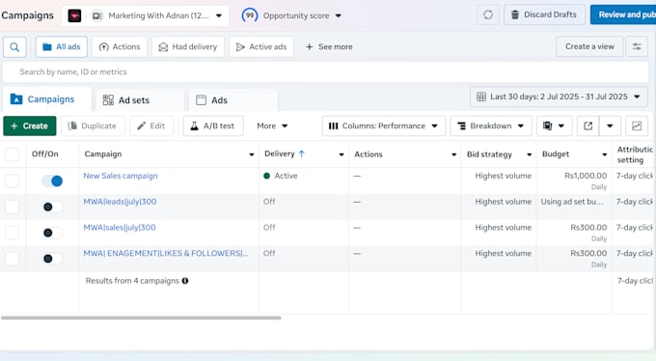This screenshot has width=656, height=361.
Task: Open the reports icon dropdown
Action: pyautogui.click(x=554, y=126)
